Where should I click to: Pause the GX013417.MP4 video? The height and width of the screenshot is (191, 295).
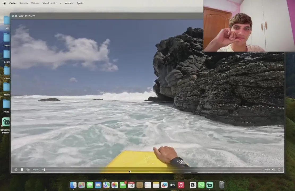point(22,170)
